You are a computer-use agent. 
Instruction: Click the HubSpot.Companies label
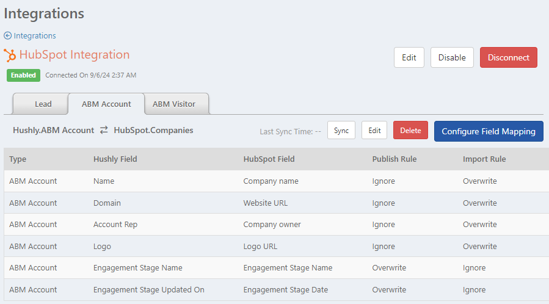pyautogui.click(x=153, y=130)
